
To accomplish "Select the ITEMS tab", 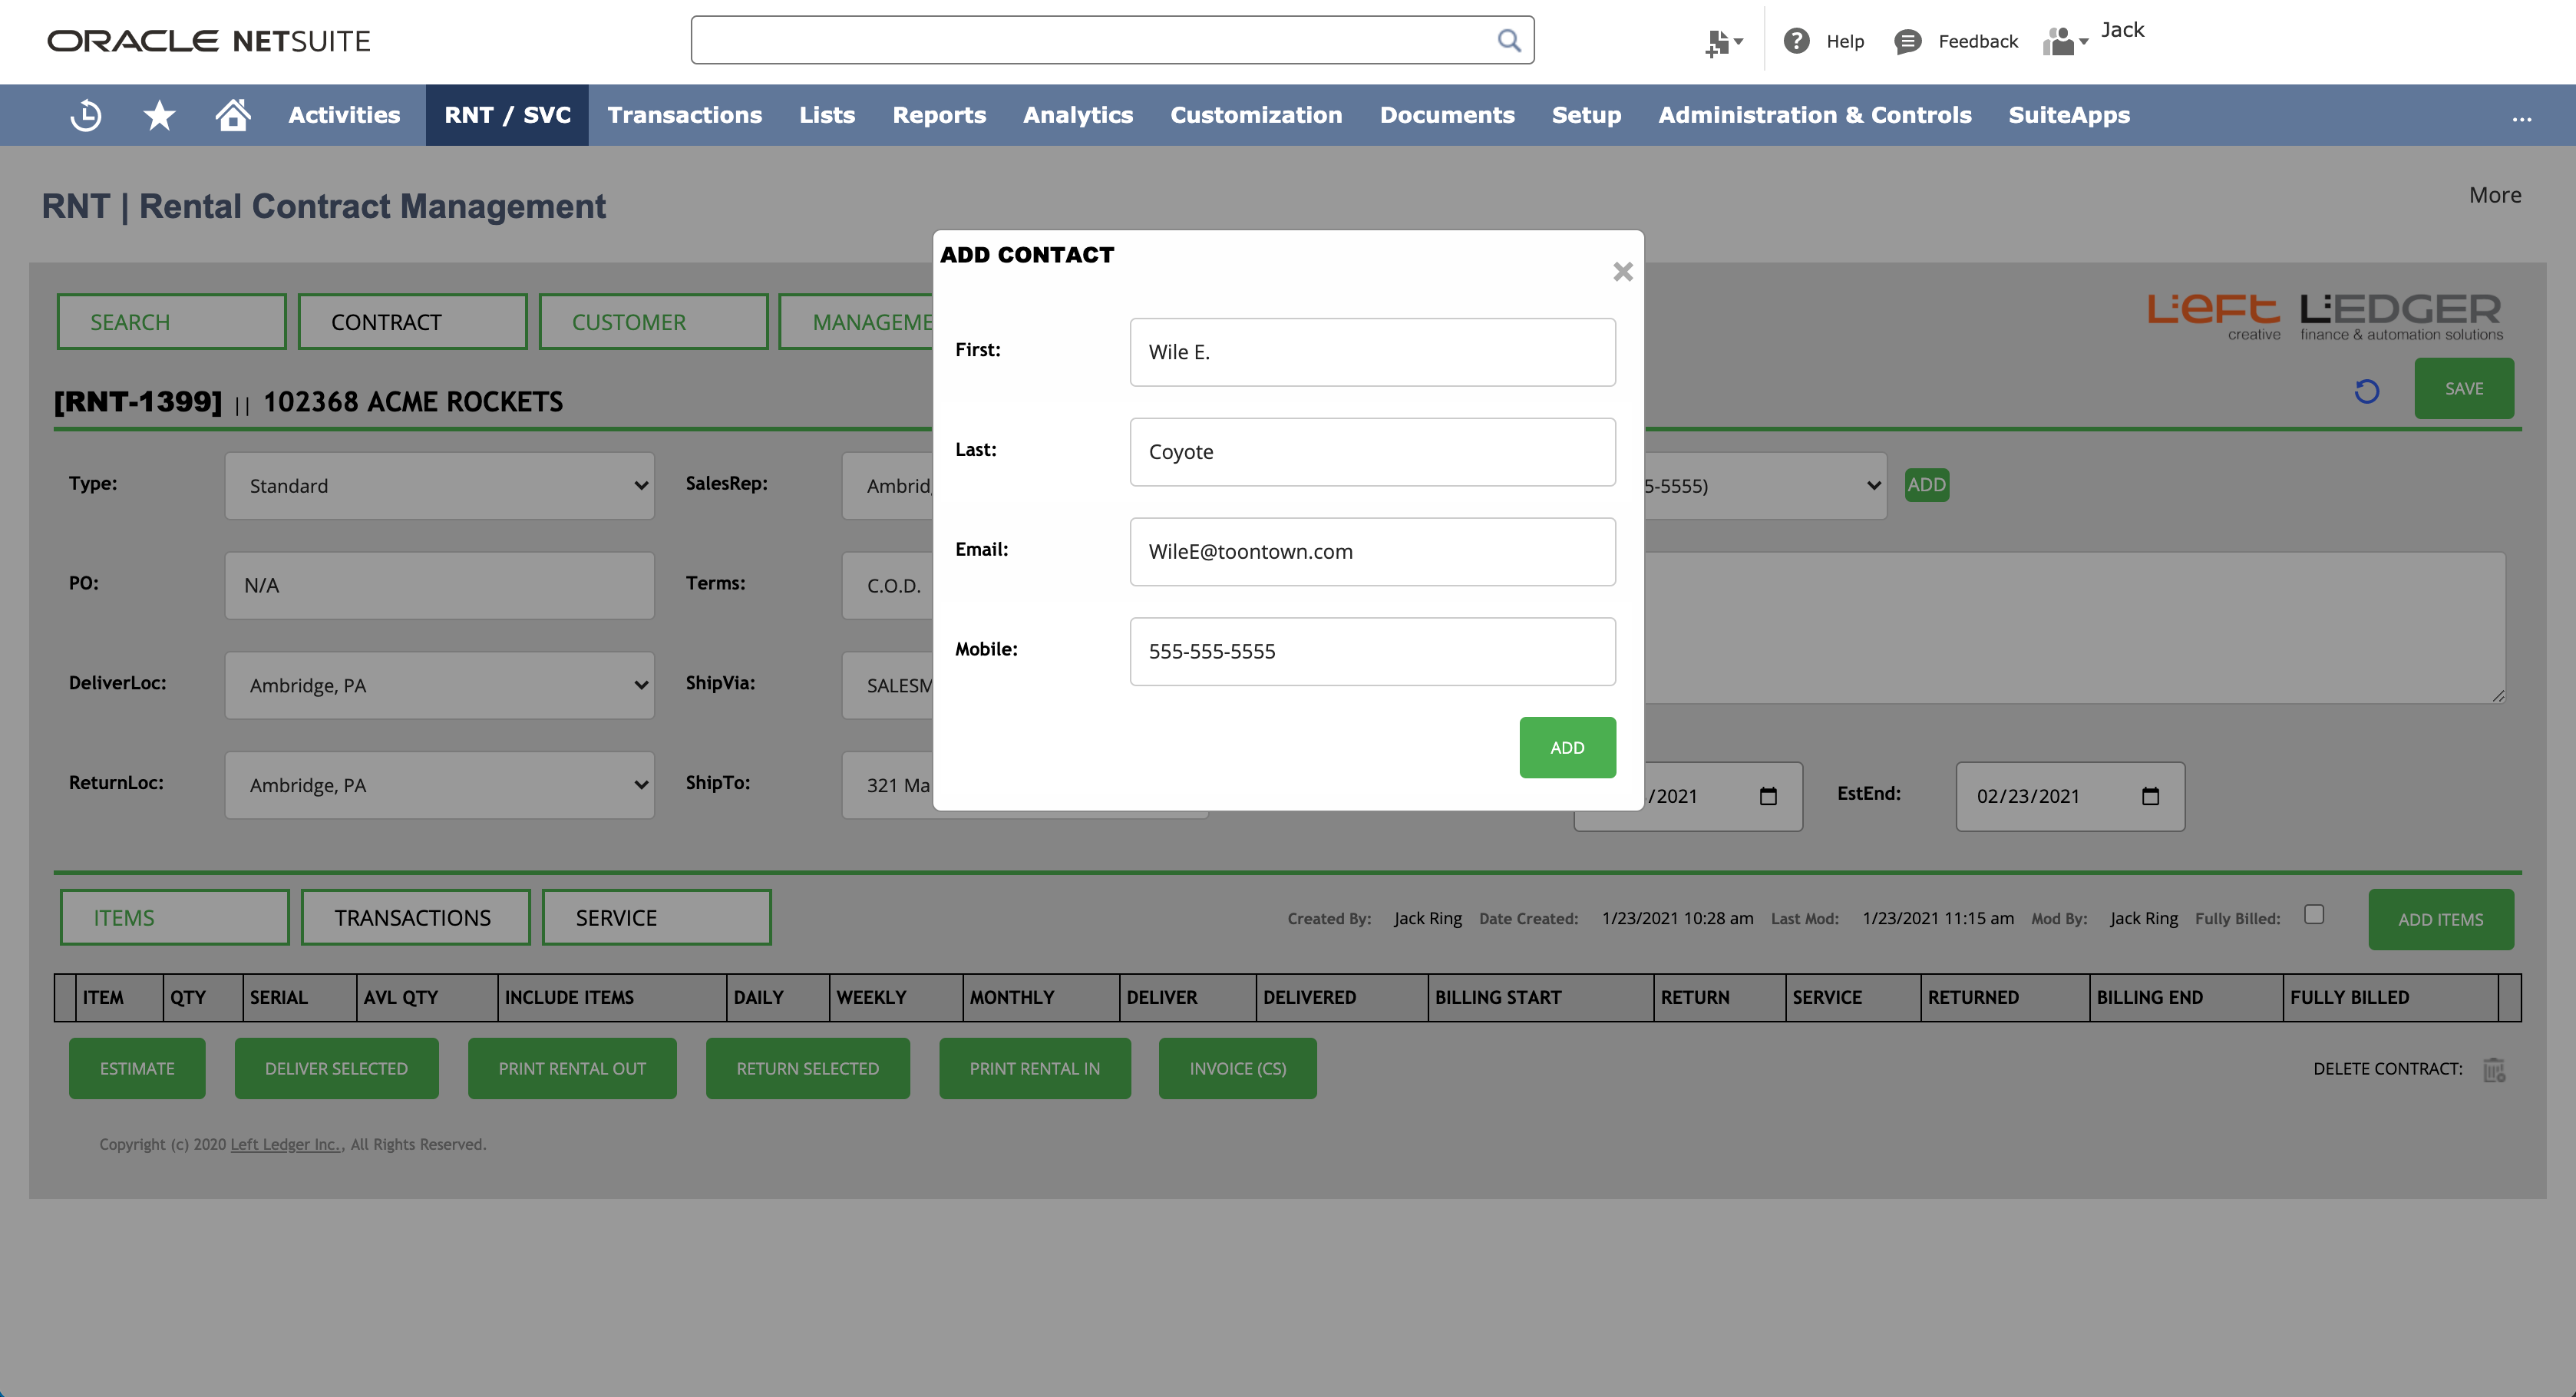I will (x=175, y=918).
